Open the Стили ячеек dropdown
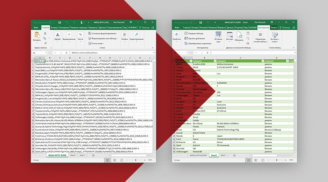 tap(96, 43)
